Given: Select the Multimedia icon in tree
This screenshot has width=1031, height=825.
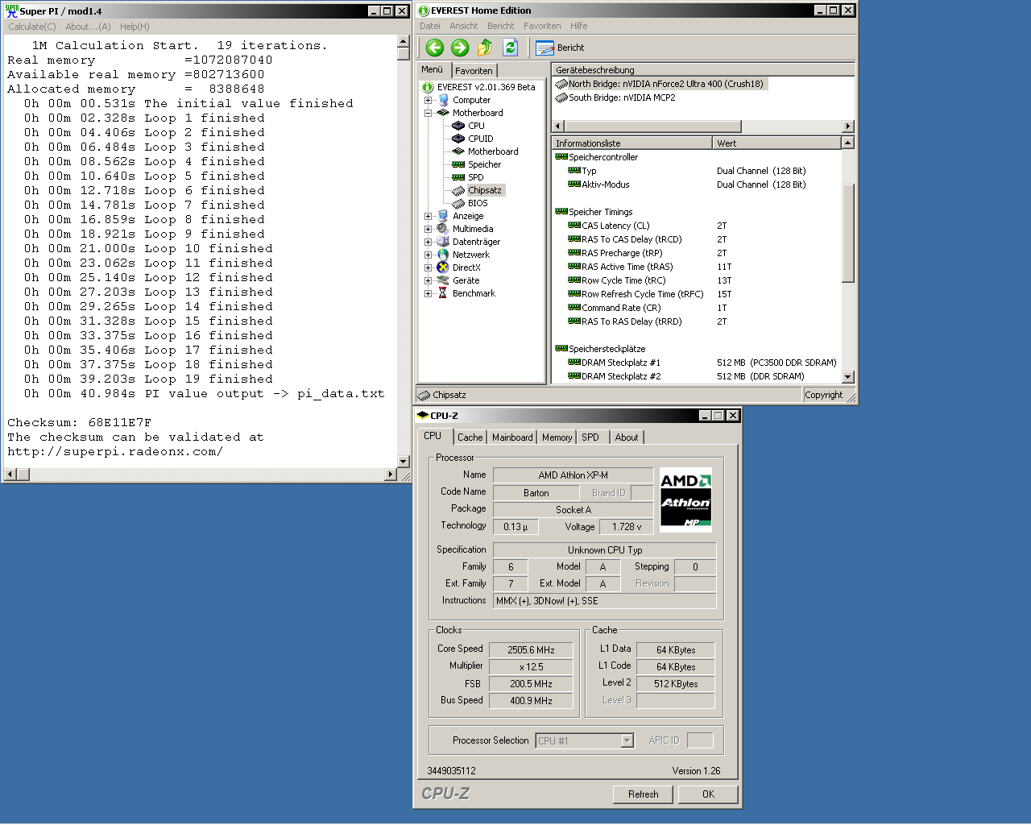Looking at the screenshot, I should coord(443,229).
